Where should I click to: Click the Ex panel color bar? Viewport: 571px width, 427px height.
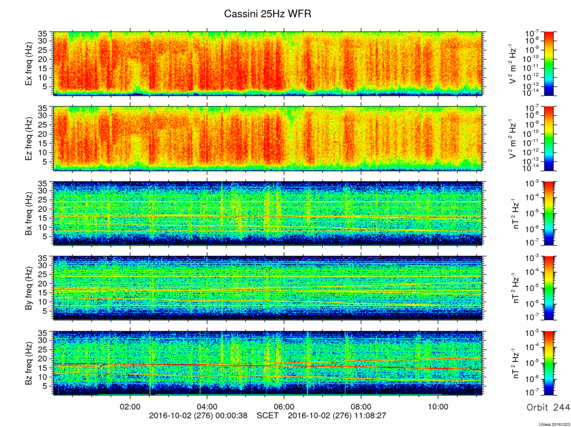point(549,63)
